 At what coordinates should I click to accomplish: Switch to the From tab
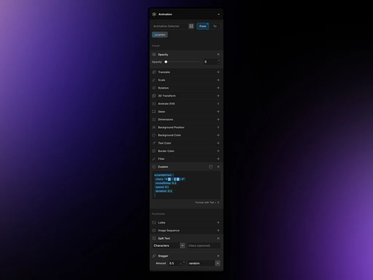point(203,26)
